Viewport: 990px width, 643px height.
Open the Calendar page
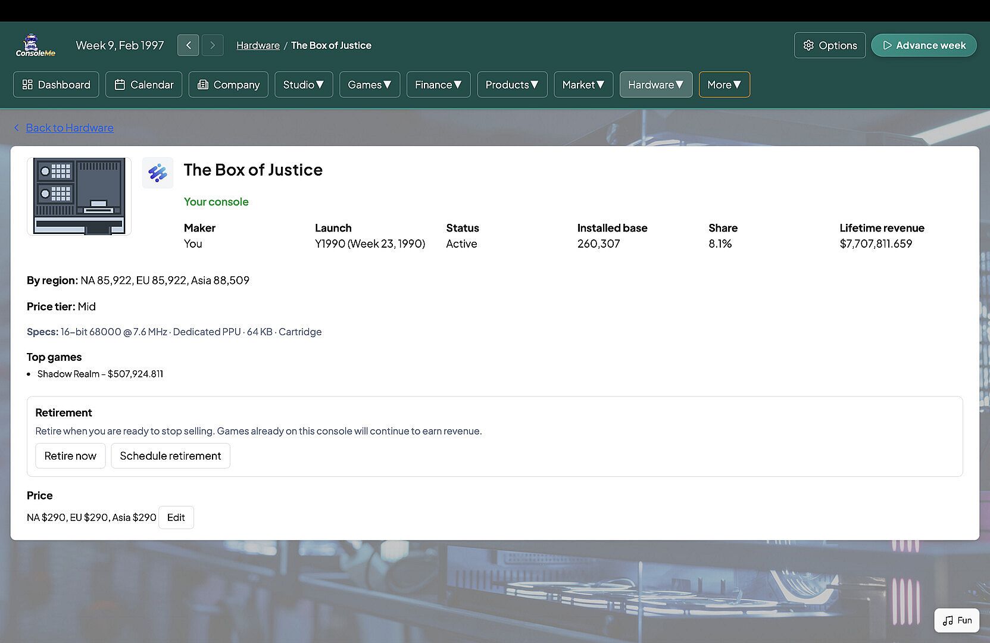pyautogui.click(x=143, y=85)
